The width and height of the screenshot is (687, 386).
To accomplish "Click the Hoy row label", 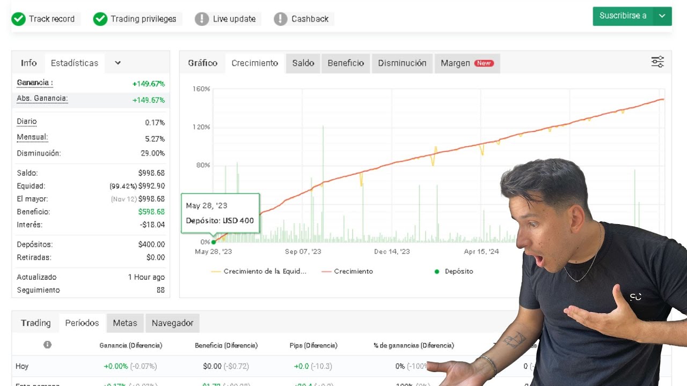I will 22,366.
